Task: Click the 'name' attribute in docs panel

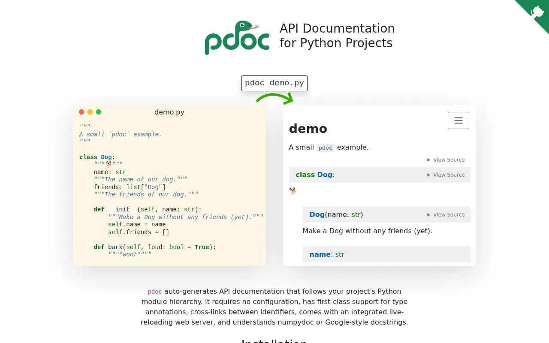Action: click(x=320, y=255)
